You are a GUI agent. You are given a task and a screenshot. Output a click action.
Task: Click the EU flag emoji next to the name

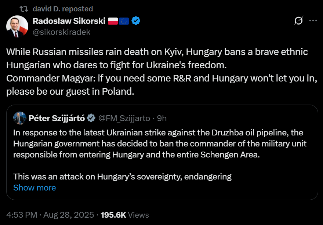pyautogui.click(x=124, y=21)
